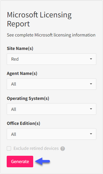The image size is (103, 174).
Task: Open the Agent Name(s) dropdown set to All
Action: click(x=51, y=84)
